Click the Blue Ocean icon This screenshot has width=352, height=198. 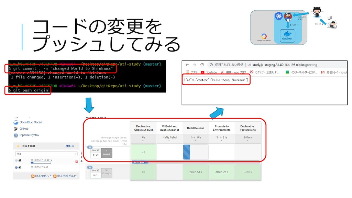click(16, 122)
